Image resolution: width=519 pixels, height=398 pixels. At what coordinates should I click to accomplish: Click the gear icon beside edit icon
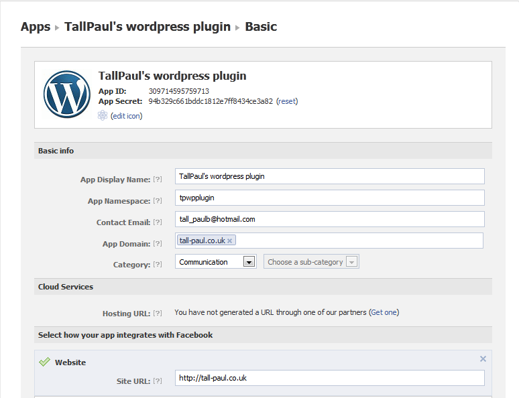[x=103, y=115]
